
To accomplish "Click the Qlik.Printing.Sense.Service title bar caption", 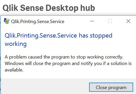I will (x=38, y=21).
